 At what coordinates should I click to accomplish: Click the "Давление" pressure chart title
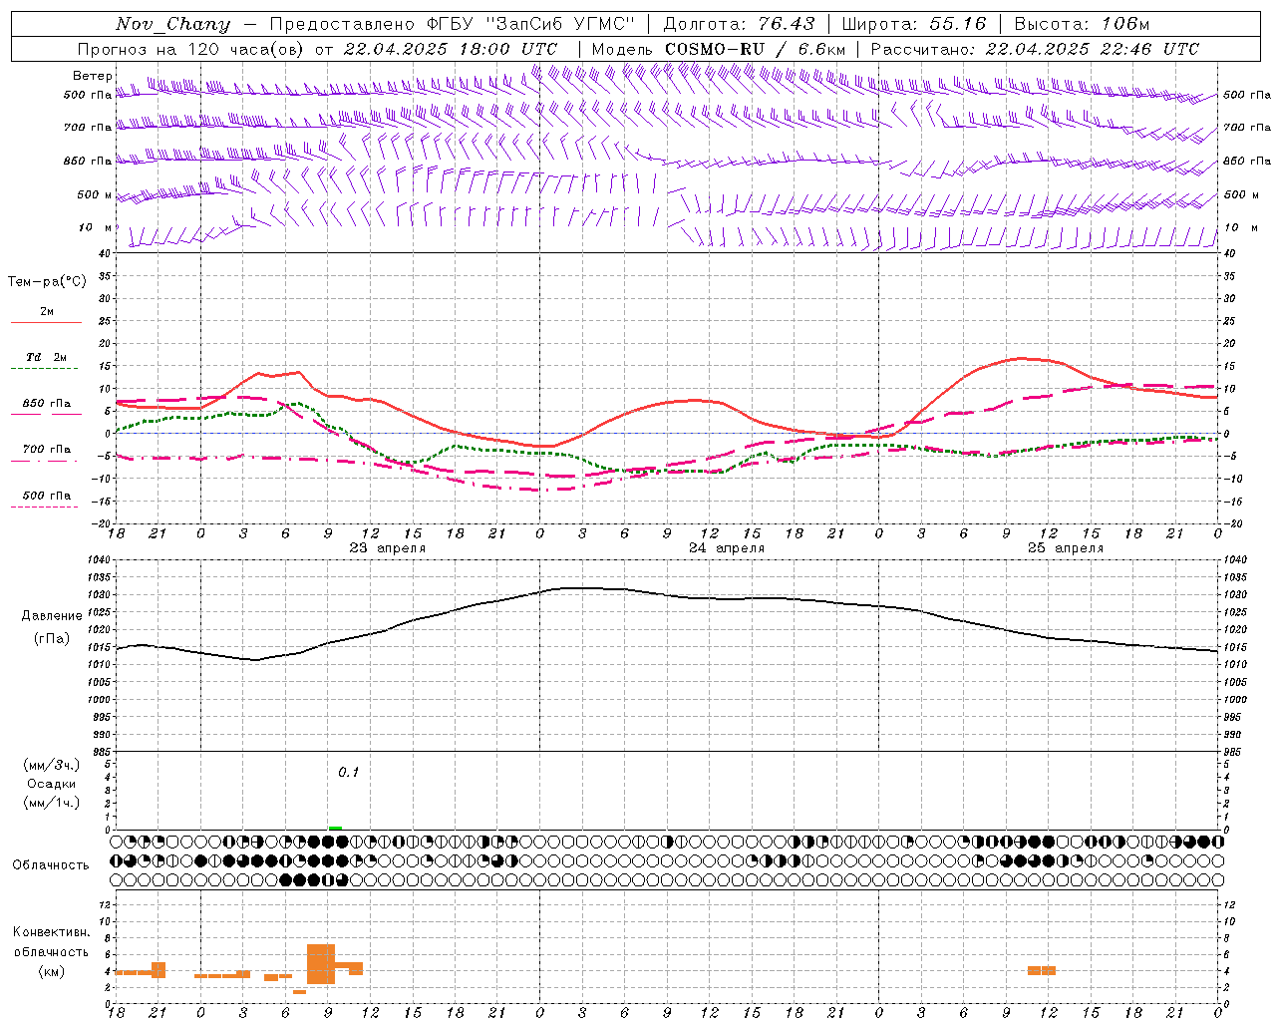(x=52, y=616)
